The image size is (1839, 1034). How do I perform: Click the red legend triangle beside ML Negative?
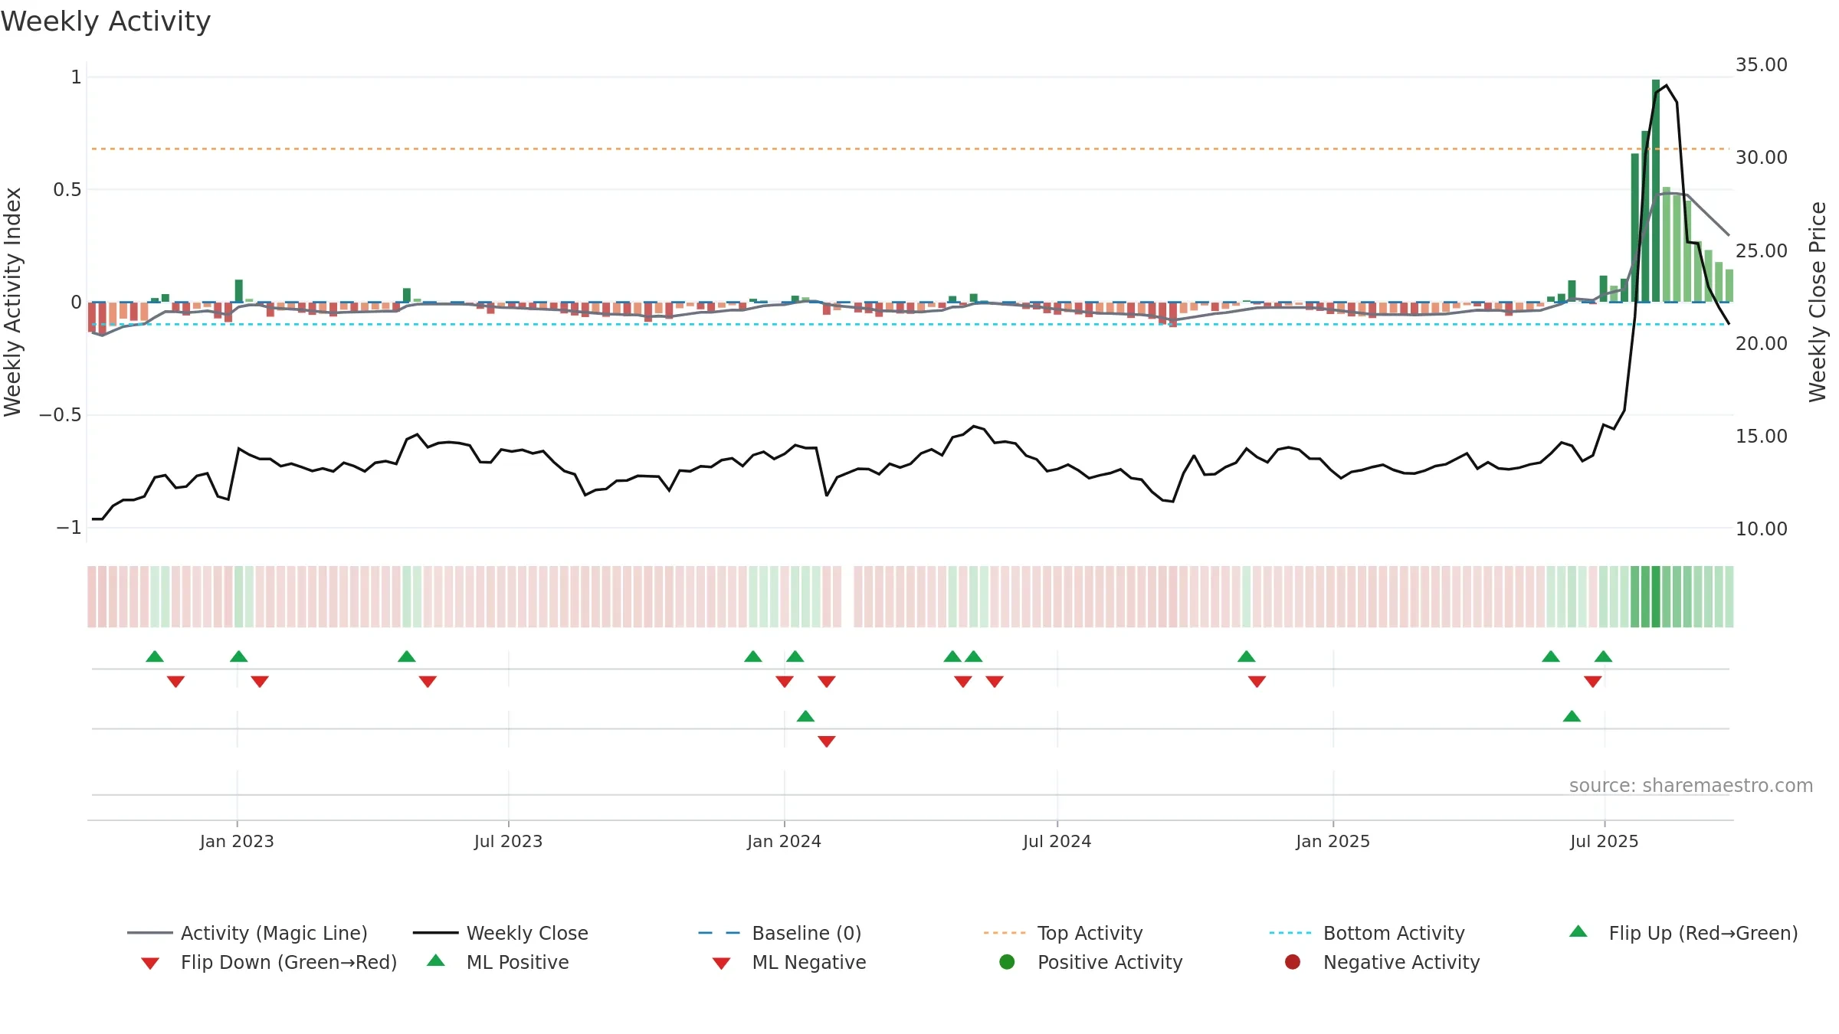721,964
